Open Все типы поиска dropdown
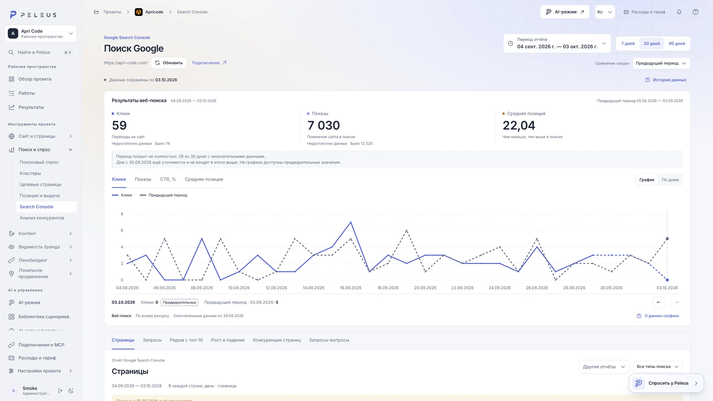This screenshot has height=401, width=713. tap(658, 367)
